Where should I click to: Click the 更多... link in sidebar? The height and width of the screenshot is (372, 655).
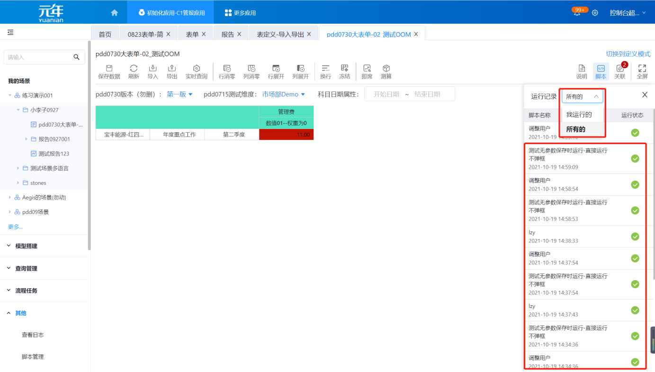point(15,227)
